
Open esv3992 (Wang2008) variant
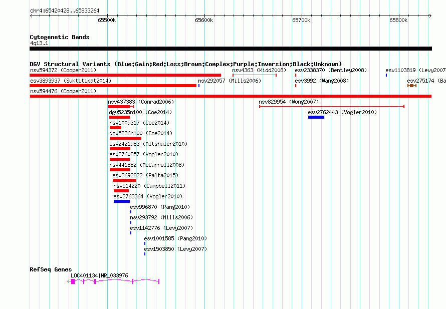pos(322,81)
